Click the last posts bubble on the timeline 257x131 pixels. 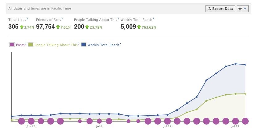click(245, 121)
